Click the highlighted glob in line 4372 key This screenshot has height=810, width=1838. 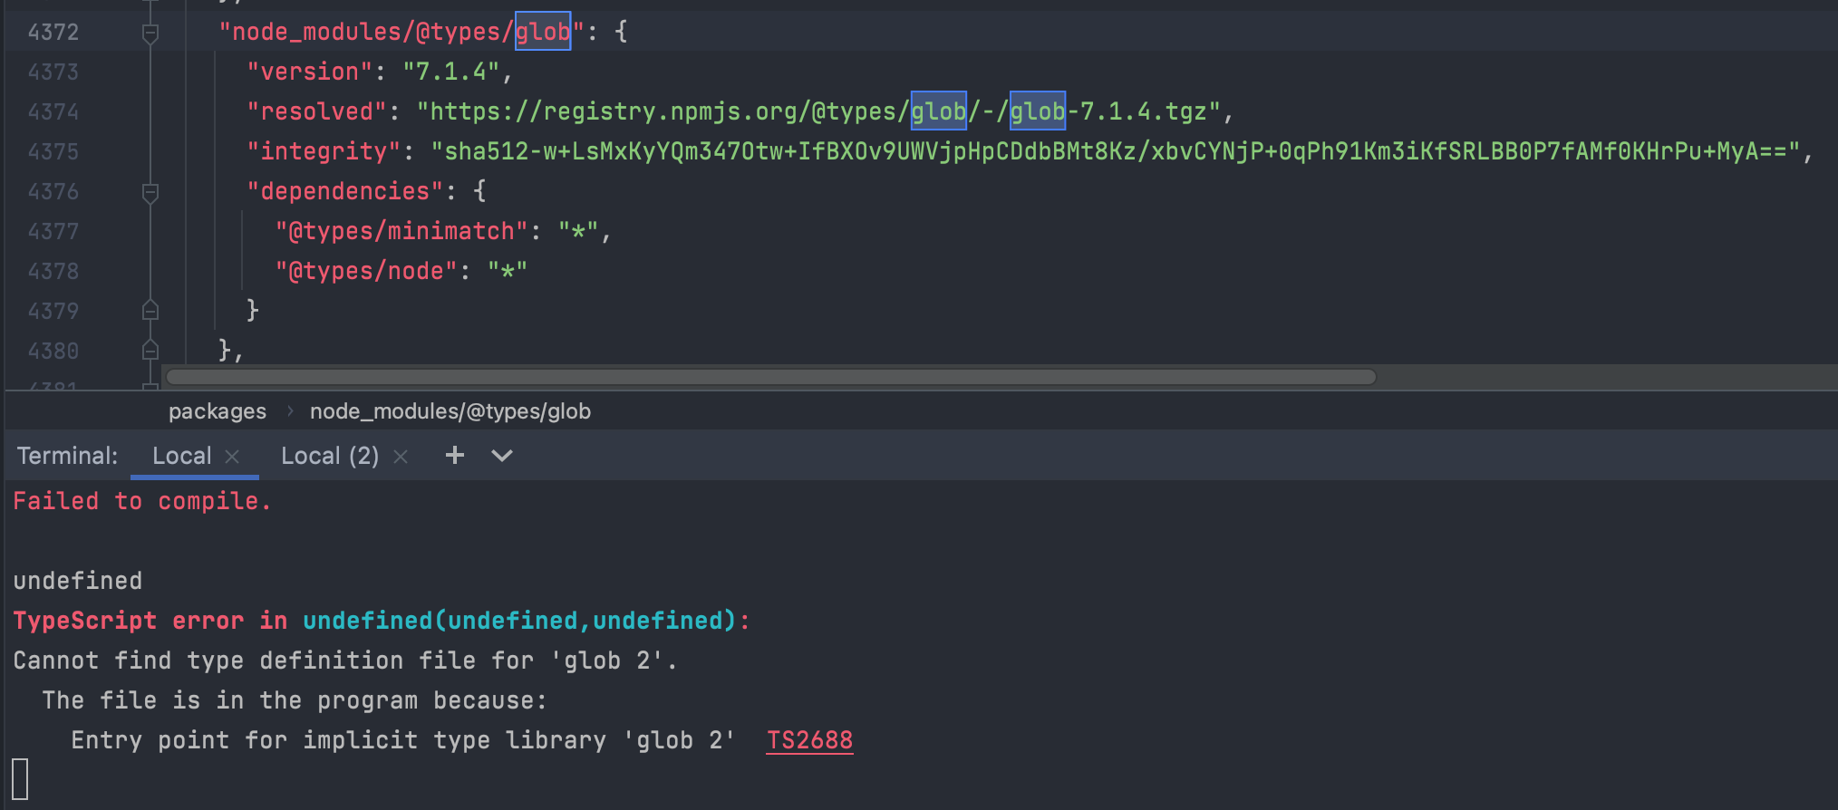click(543, 32)
